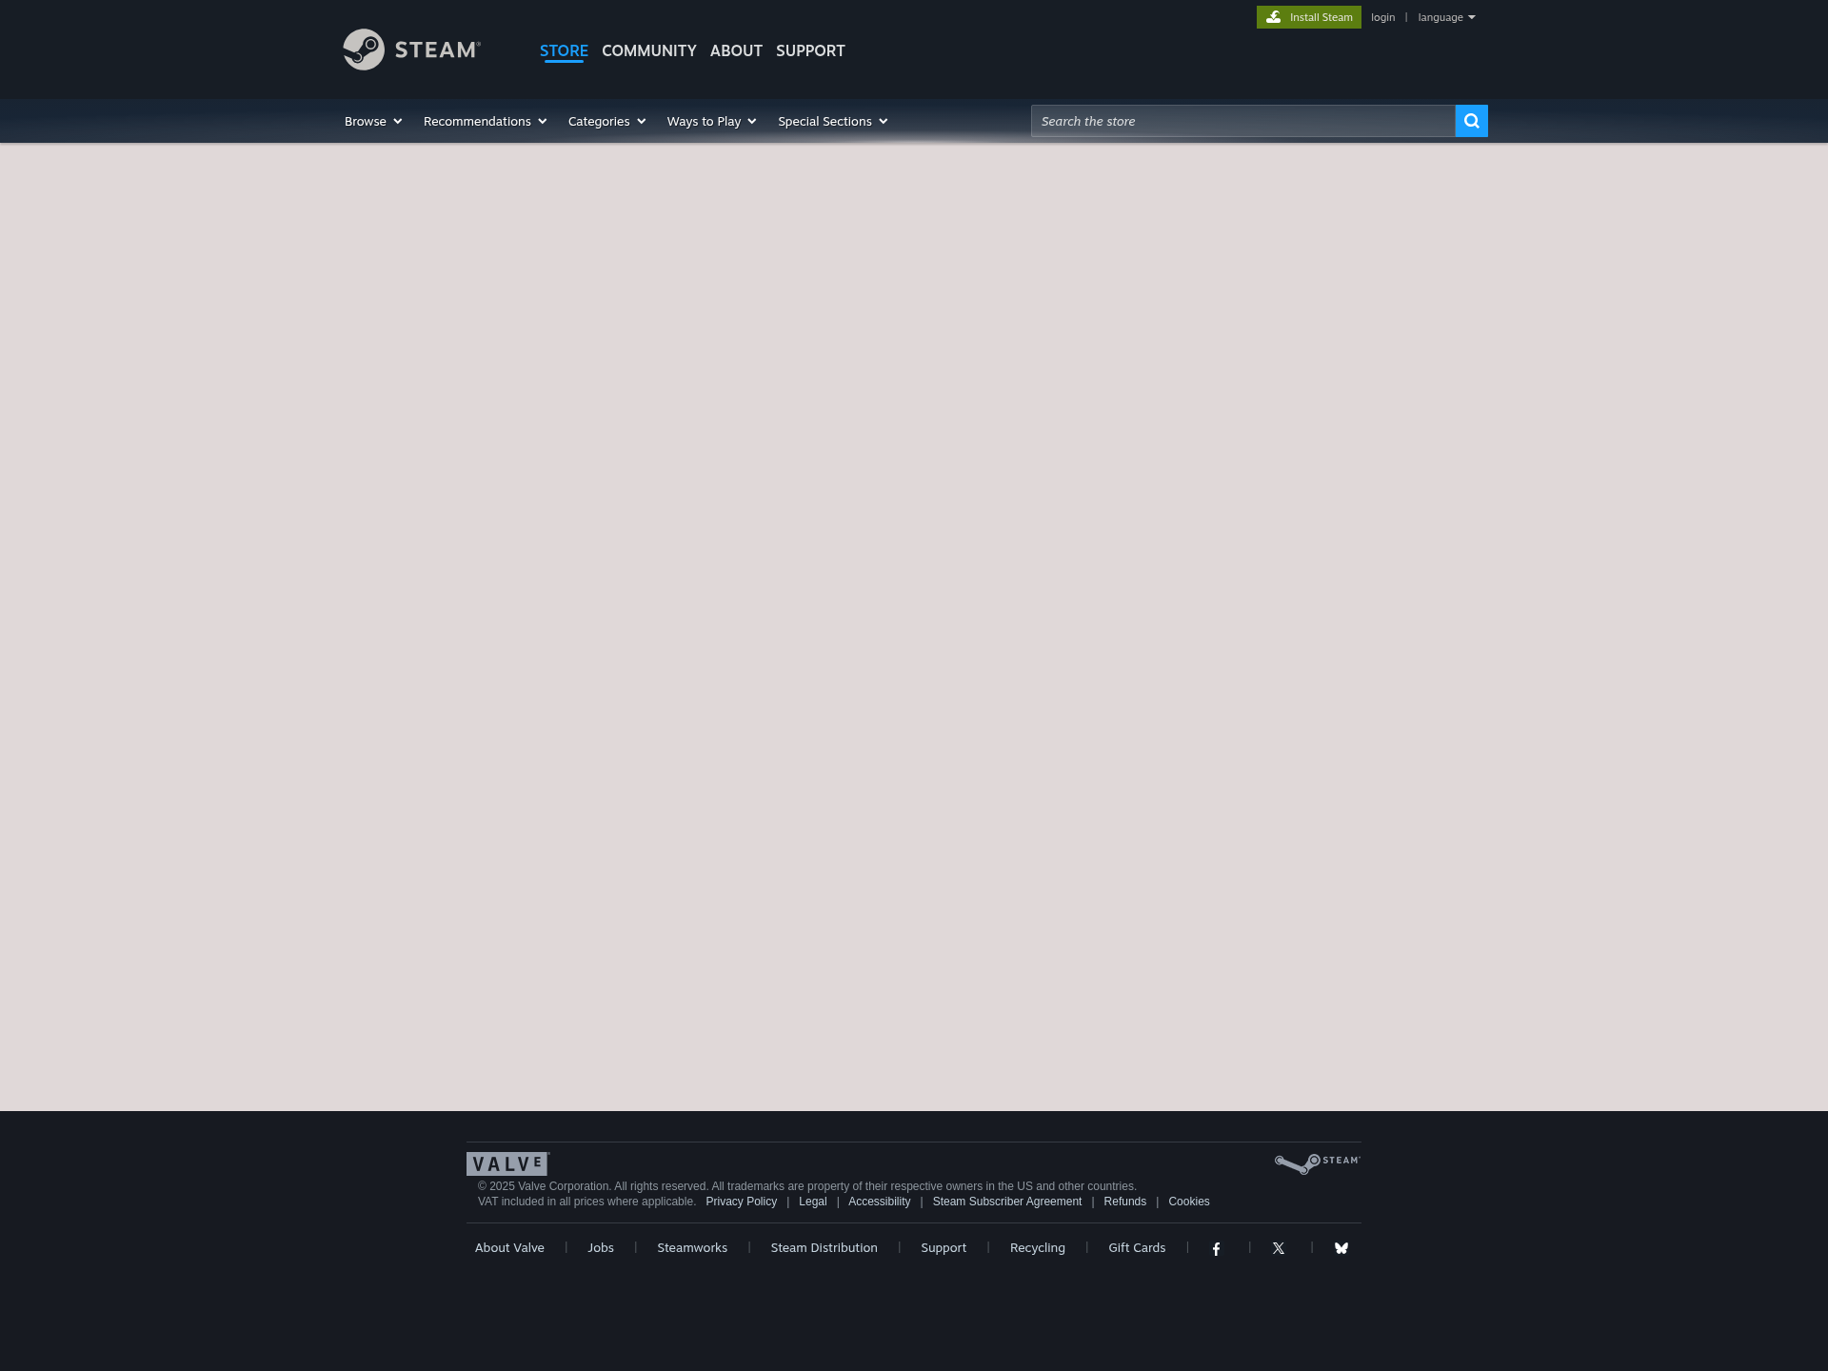Open the Special Sections dropdown
The width and height of the screenshot is (1828, 1371).
coord(832,121)
